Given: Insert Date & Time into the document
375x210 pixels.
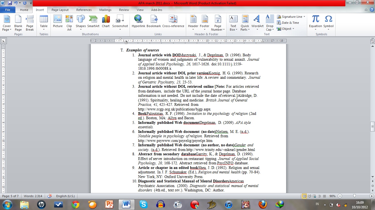Looking at the screenshot, I should 288,23.
